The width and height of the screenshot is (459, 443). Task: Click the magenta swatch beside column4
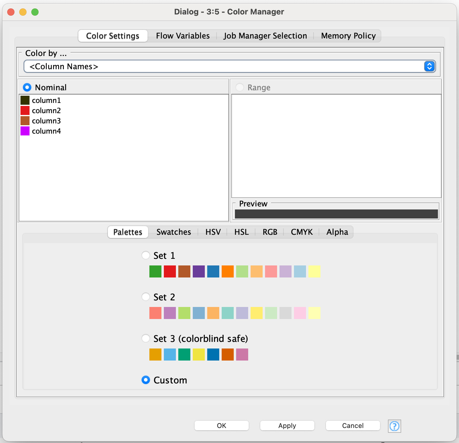point(25,131)
